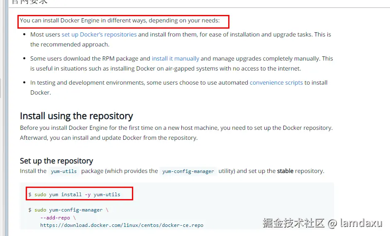Click the "Afterward, you can install" sentence
This screenshot has width=390, height=236.
coord(109,138)
